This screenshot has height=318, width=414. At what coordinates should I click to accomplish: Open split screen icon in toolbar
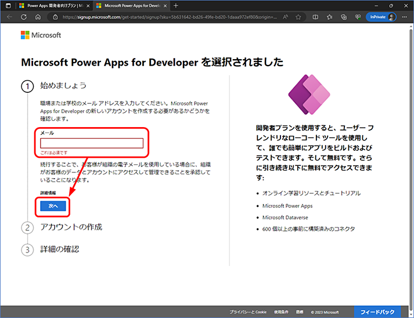click(x=315, y=17)
